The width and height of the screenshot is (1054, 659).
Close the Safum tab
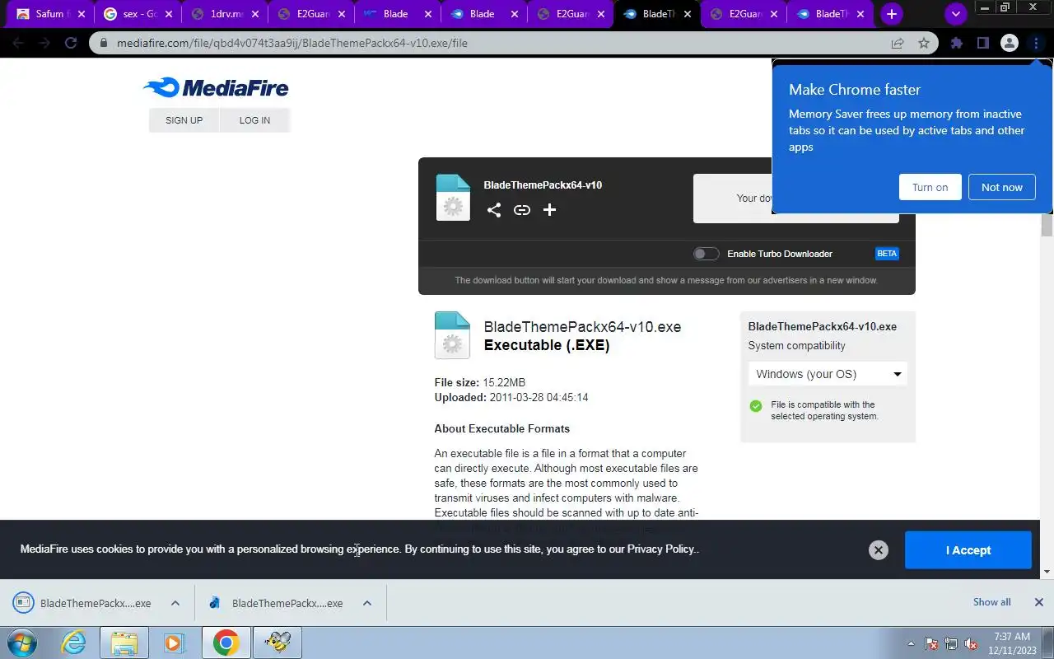pyautogui.click(x=81, y=14)
